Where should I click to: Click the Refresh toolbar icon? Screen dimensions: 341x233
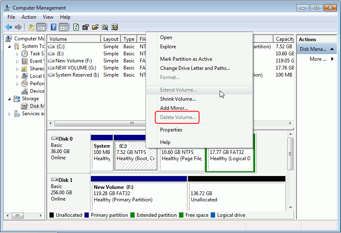(76, 27)
